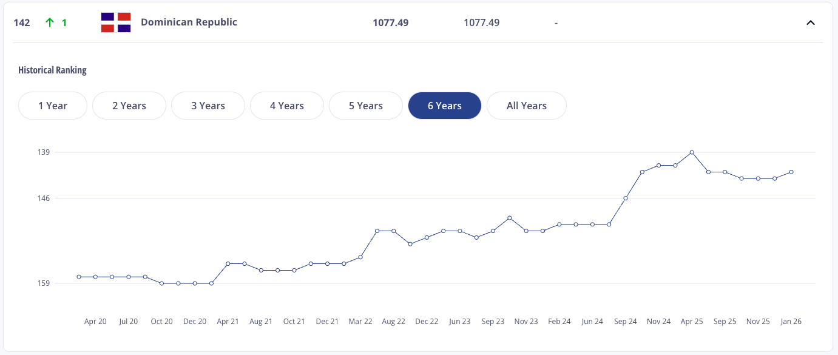Click the active 6 Years button
Viewport: 838px width, 355px height.
(445, 106)
